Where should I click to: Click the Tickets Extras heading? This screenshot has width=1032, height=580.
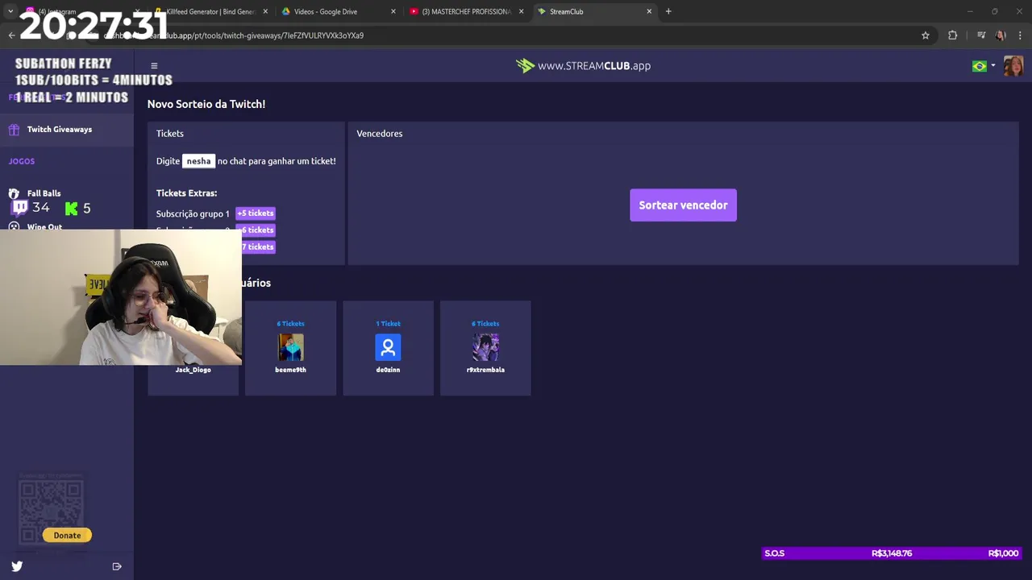coord(186,193)
